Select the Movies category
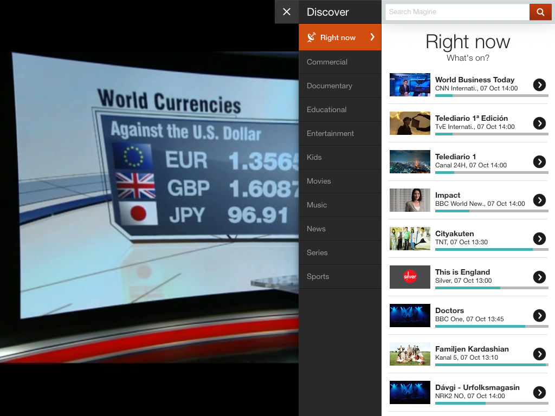 [x=340, y=181]
